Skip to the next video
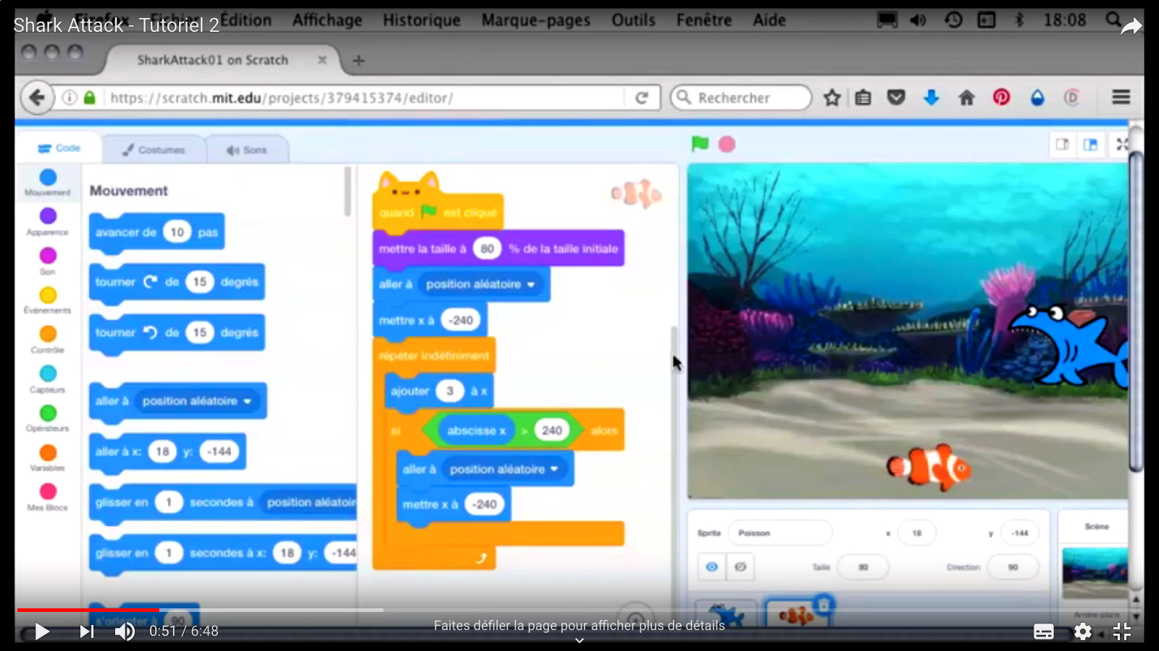Viewport: 1159px width, 651px height. [87, 631]
